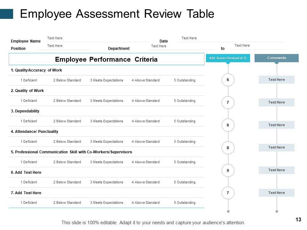The width and height of the screenshot is (307, 230).
Task: Click the grey end dot below the Comments line
Action: pos(277,211)
